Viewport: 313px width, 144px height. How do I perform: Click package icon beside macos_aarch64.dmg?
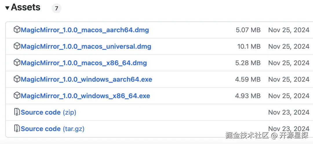[17, 30]
